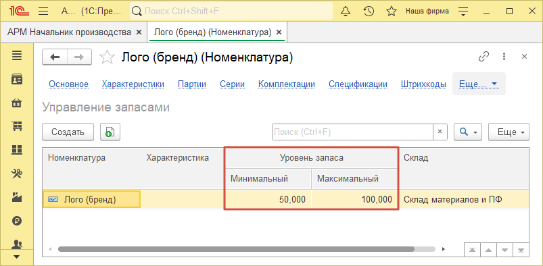Open the Партии link
The height and width of the screenshot is (266, 543).
tap(192, 84)
